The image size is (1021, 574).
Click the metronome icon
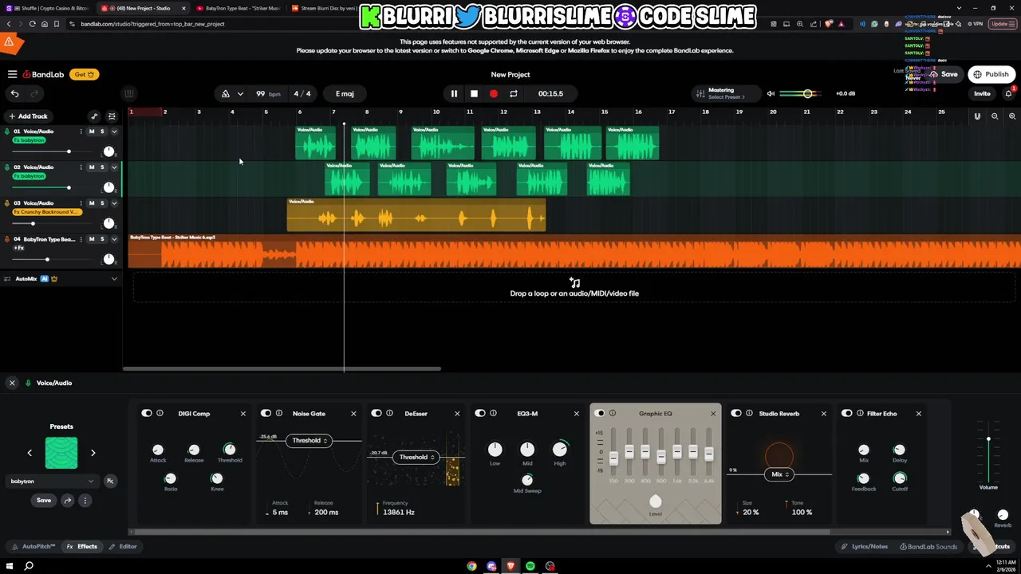(x=226, y=94)
